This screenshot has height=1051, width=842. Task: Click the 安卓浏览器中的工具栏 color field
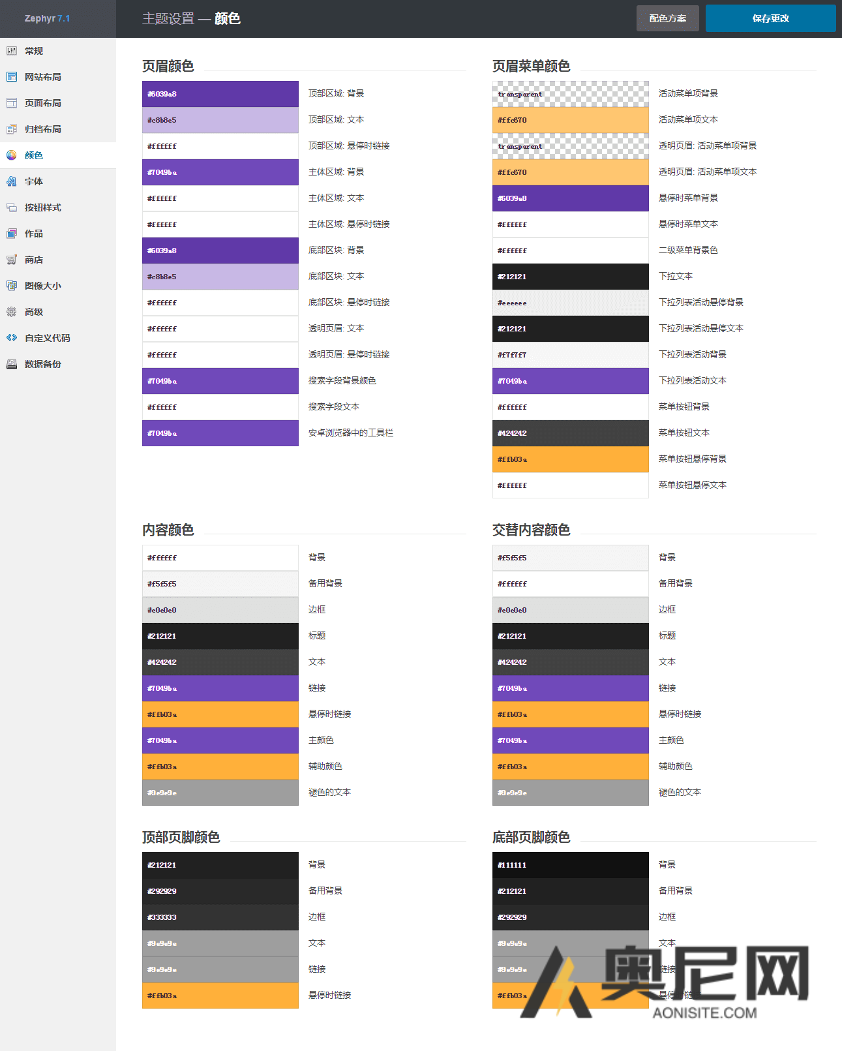click(220, 433)
